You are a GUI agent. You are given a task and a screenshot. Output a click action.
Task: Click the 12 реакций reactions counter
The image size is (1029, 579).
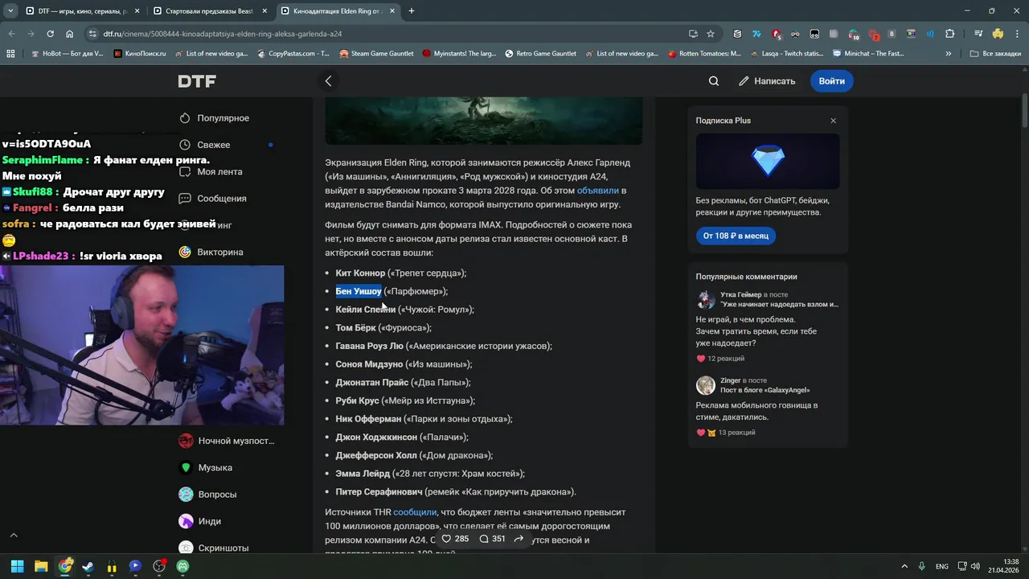[x=726, y=359]
